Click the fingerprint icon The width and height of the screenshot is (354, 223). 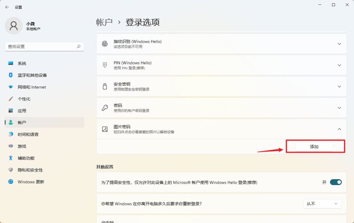coord(105,44)
